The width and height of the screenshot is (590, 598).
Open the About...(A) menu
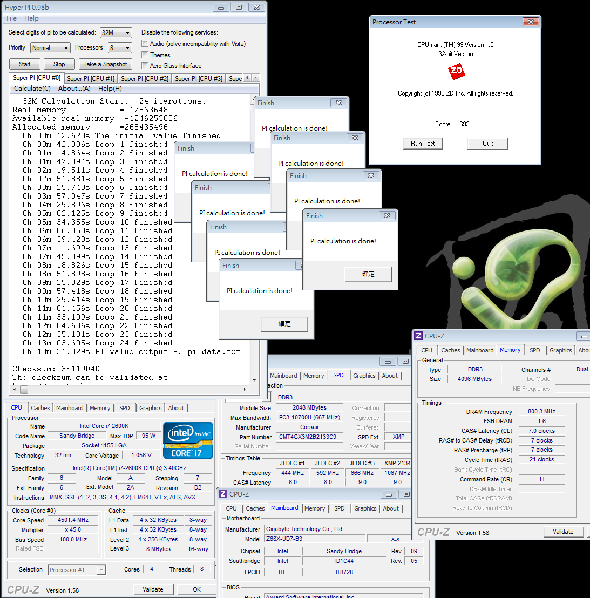(74, 89)
